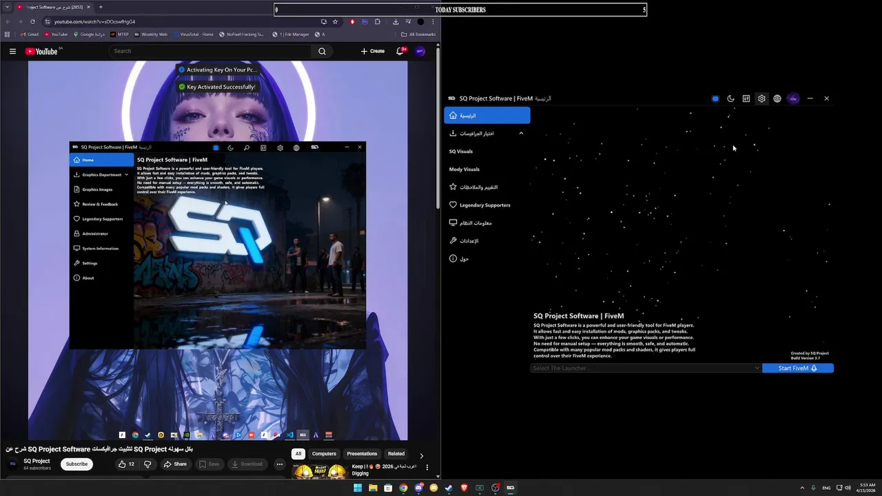Open the wrench settings item in sidebar
Image resolution: width=882 pixels, height=496 pixels.
(x=464, y=241)
